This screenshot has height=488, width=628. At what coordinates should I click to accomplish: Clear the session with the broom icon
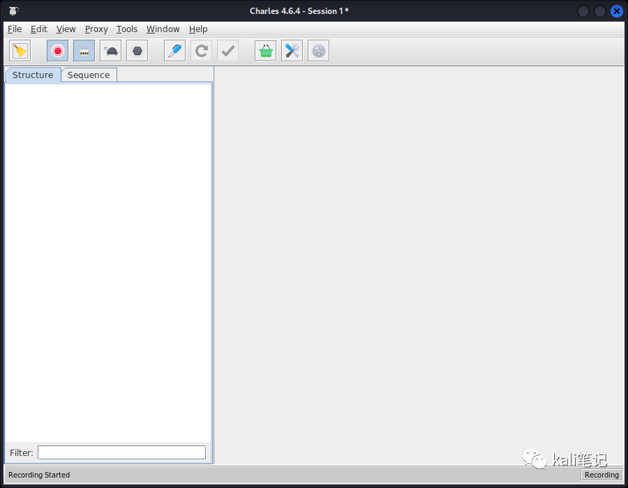tap(20, 51)
